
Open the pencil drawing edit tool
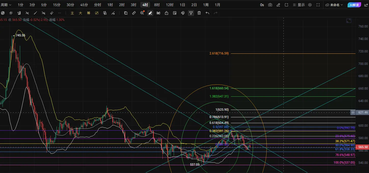(x=278, y=5)
